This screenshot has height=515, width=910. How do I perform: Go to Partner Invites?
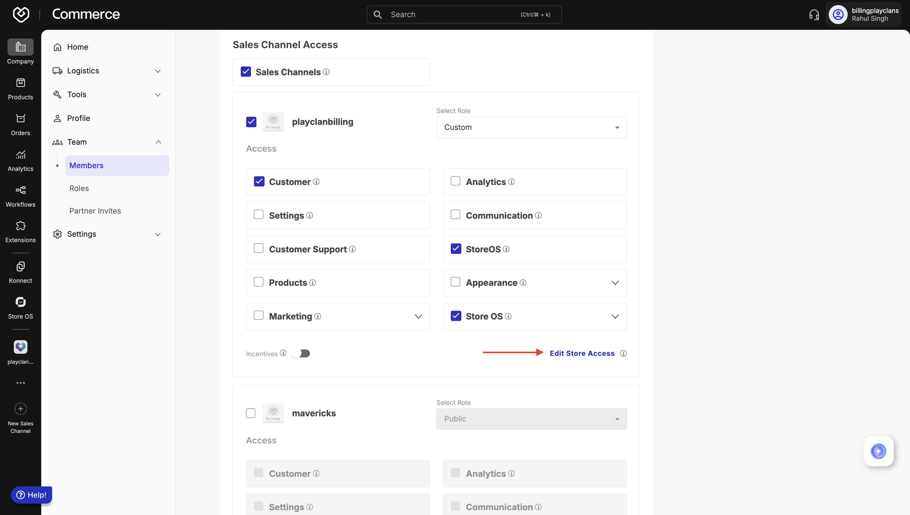point(95,211)
